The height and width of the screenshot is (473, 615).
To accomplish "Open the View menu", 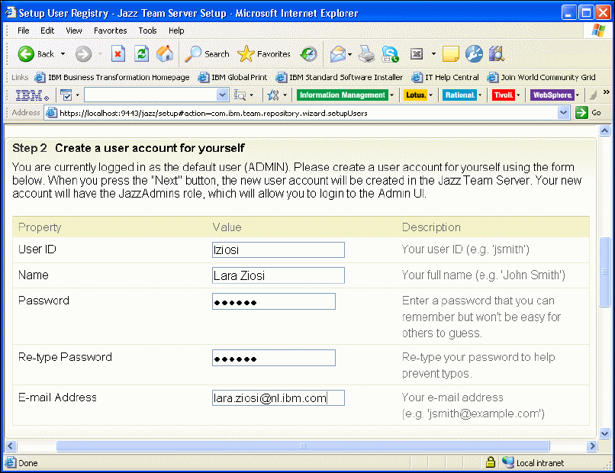I will [74, 31].
